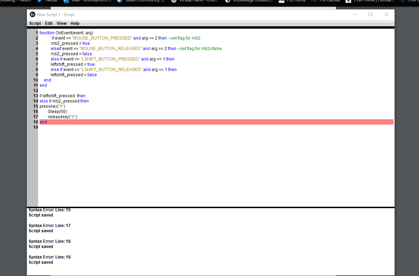Click the '--set flag for mb2=false' comment

199,49
